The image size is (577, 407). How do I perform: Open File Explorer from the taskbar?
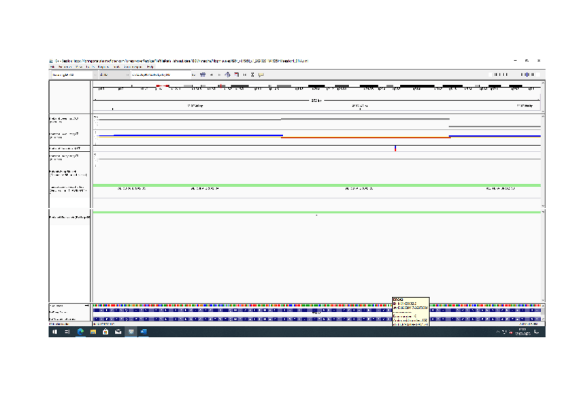93,332
